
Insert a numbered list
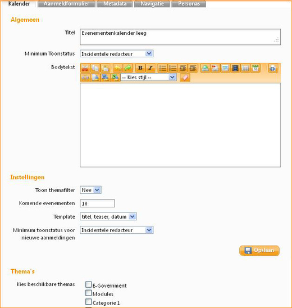(x=173, y=68)
